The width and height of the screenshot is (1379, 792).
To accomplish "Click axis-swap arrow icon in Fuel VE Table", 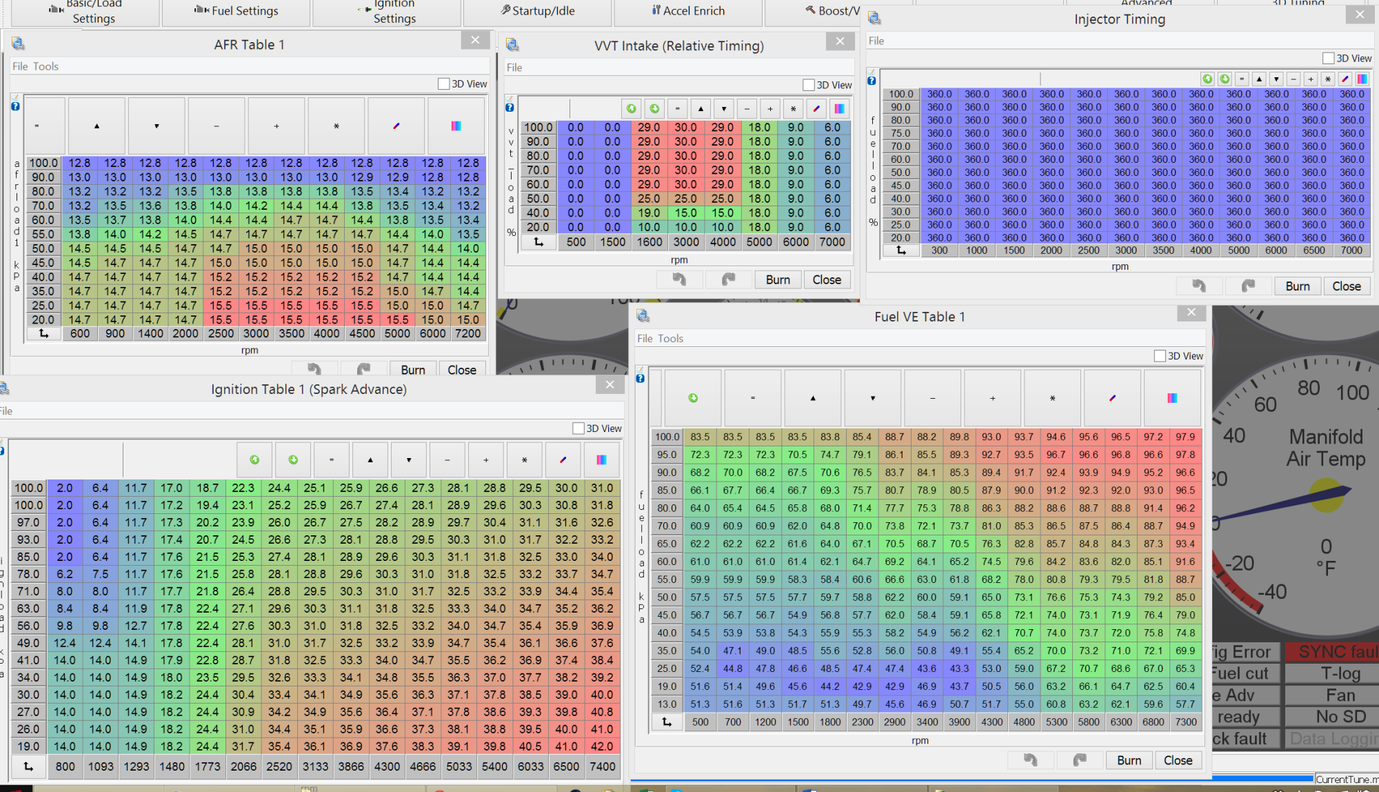I will [x=667, y=722].
